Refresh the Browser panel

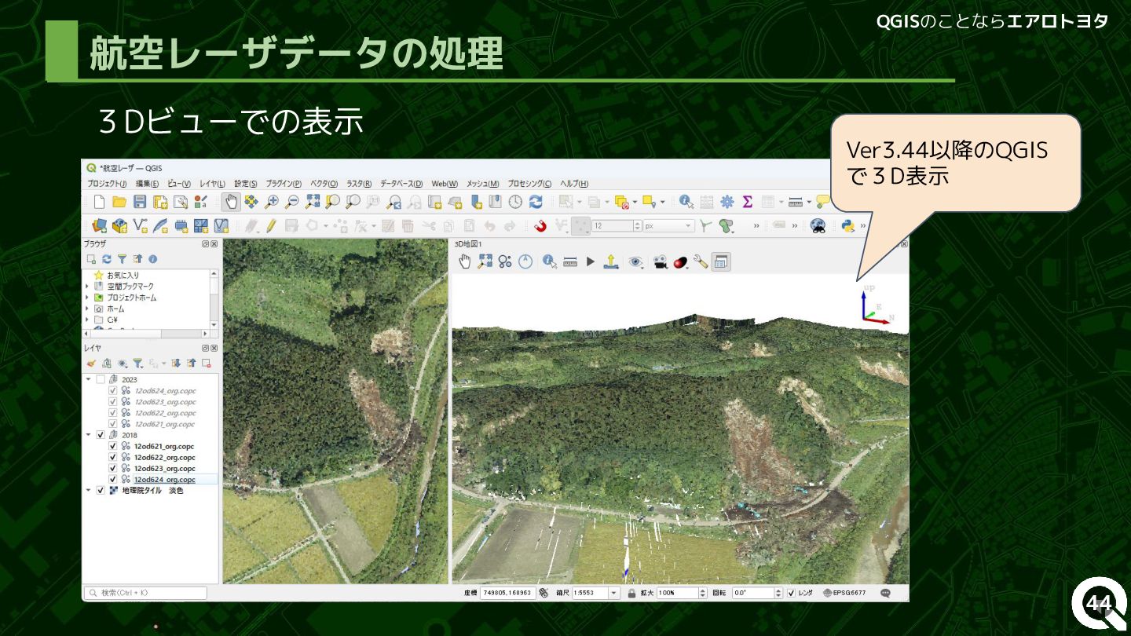coord(107,258)
